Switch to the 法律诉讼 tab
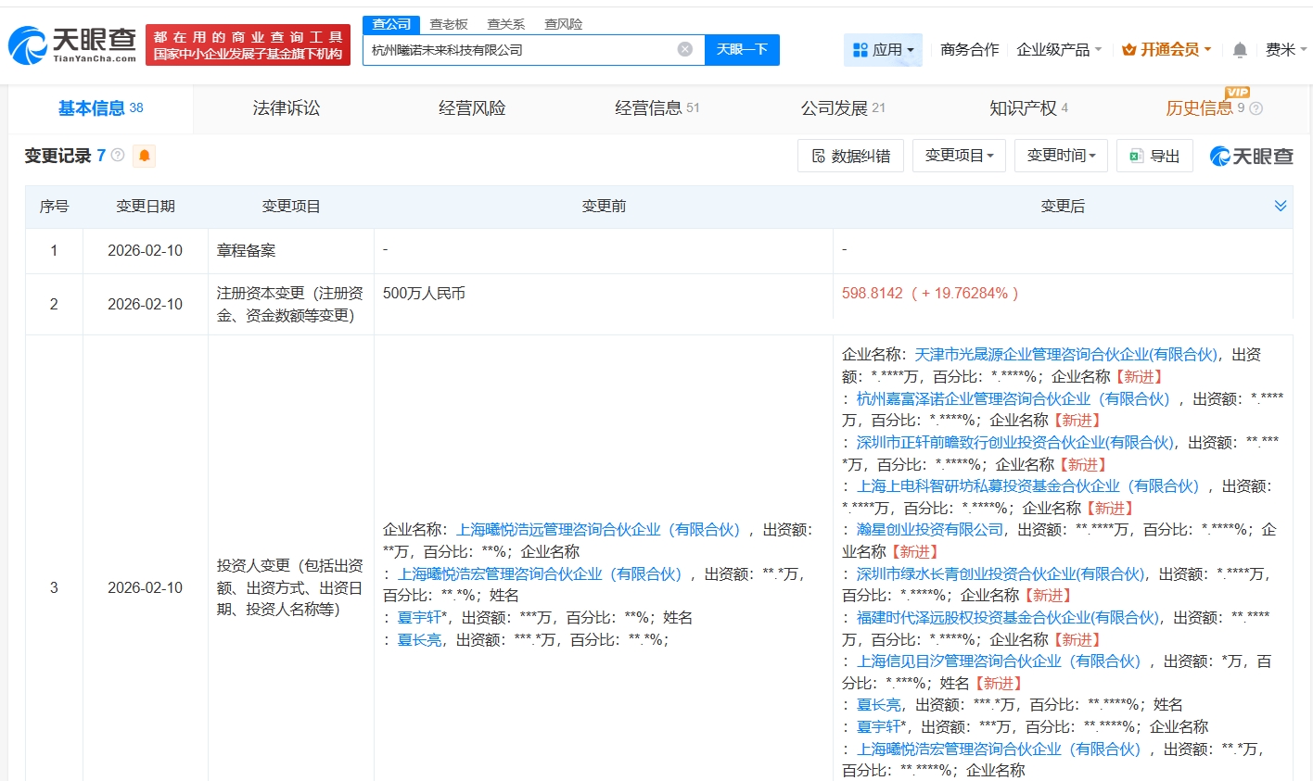This screenshot has height=781, width=1313. coord(286,107)
